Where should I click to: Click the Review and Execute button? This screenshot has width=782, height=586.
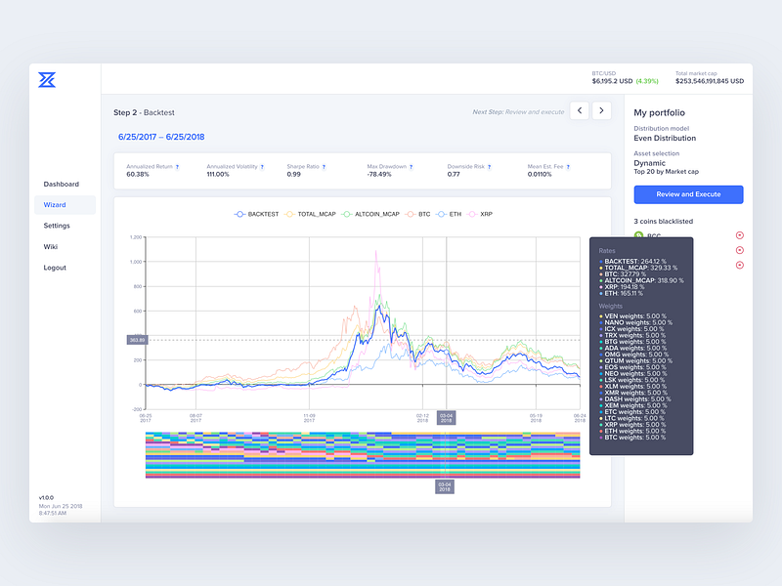click(x=688, y=194)
